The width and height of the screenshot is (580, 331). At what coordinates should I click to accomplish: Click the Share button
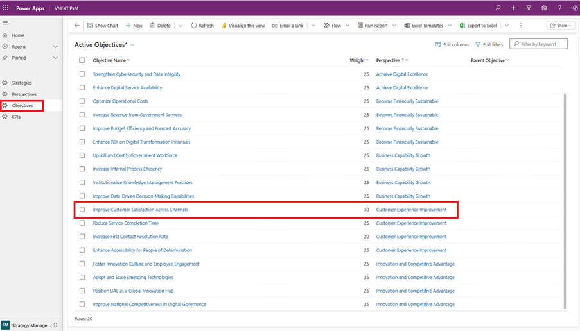click(x=561, y=26)
